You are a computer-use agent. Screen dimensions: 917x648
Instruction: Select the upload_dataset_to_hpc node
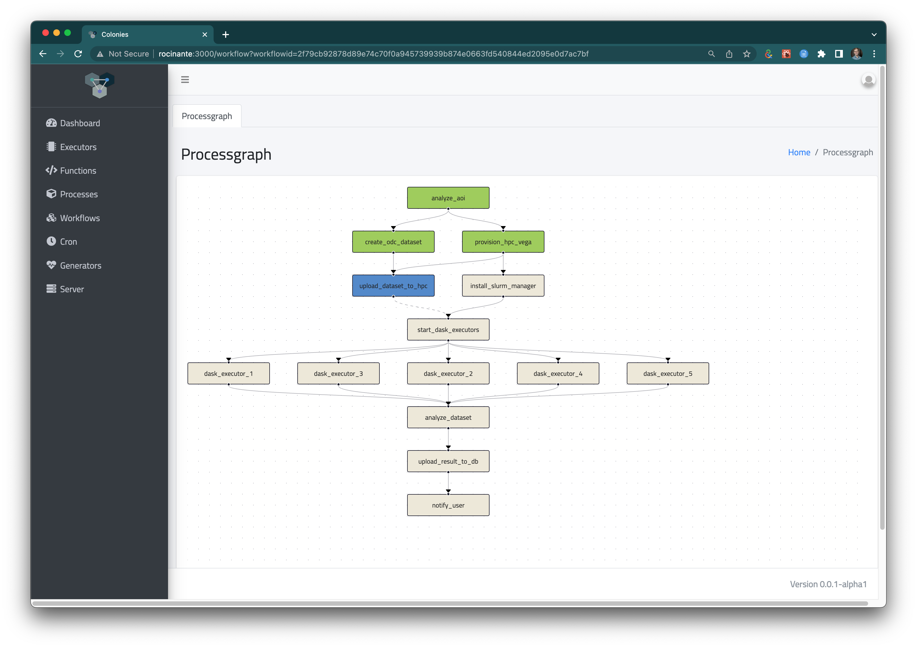[393, 285]
